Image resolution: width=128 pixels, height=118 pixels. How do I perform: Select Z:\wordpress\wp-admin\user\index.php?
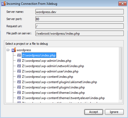coord(50,71)
